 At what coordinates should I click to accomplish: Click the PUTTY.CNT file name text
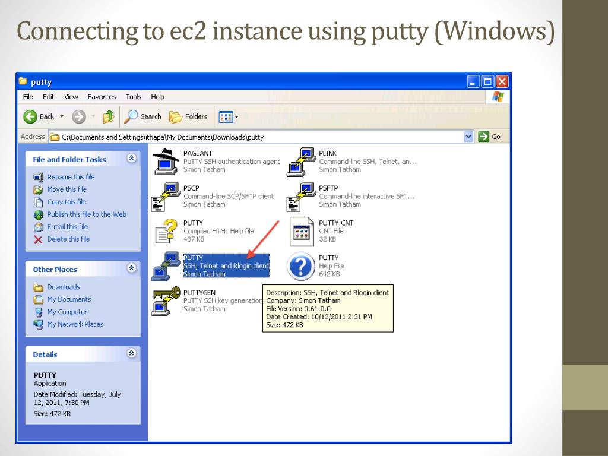336,223
